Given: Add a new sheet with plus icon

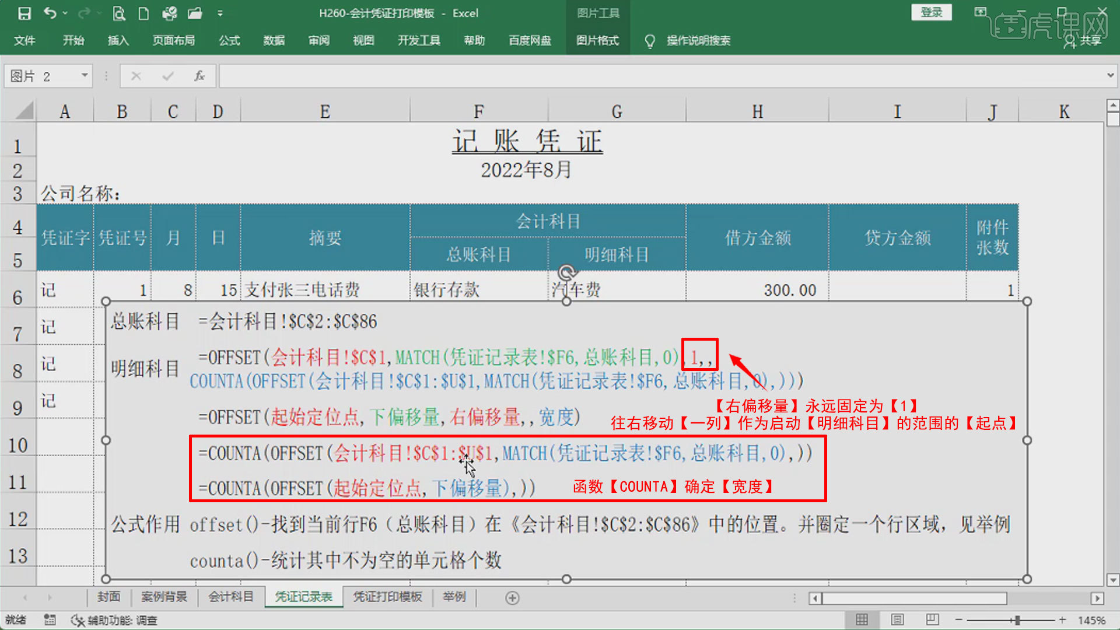Looking at the screenshot, I should pos(512,598).
